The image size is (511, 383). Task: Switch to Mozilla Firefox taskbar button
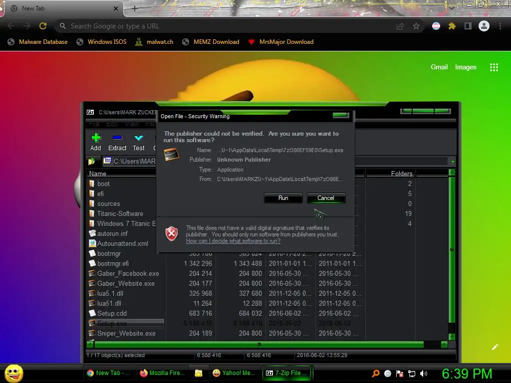coord(162,373)
